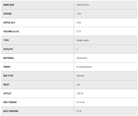Click the n/a inlet value
The height and width of the screenshot is (116, 138).
[78, 84]
